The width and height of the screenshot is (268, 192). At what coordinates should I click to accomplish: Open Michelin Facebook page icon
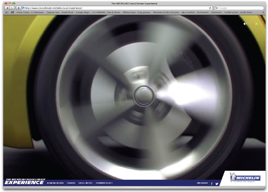(212, 183)
